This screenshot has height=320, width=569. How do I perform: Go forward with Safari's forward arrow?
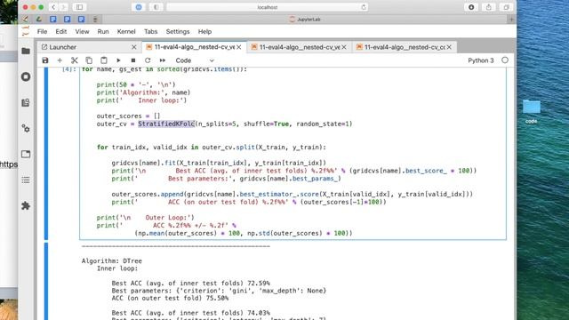click(63, 7)
